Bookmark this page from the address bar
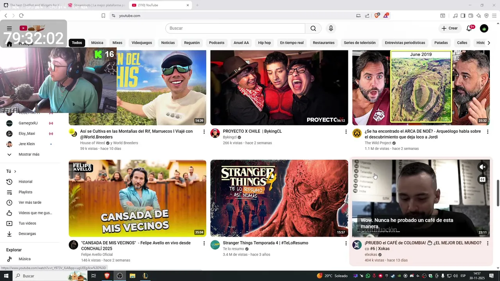 point(103,16)
